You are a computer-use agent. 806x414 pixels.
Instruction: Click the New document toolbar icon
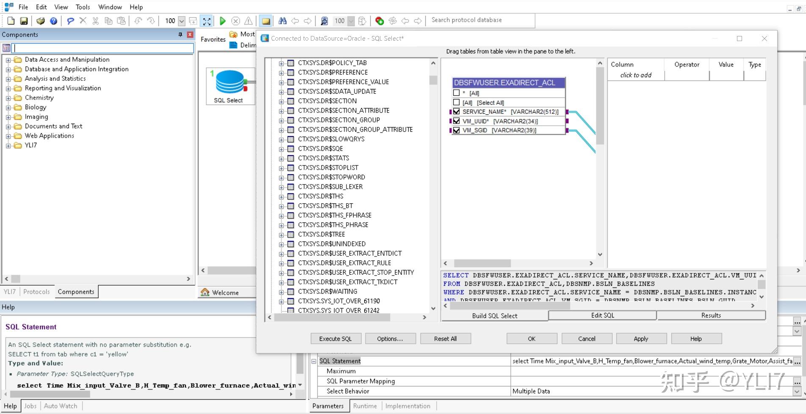[x=11, y=21]
